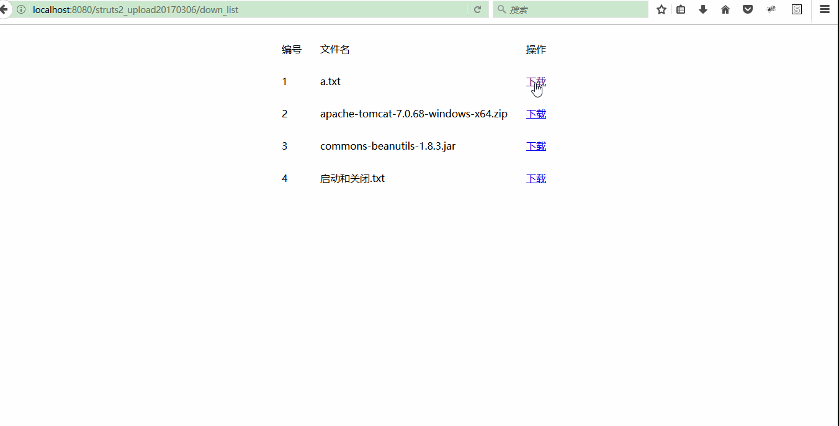Image resolution: width=839 pixels, height=426 pixels.
Task: Click row number 4 in 编号 column
Action: 285,178
